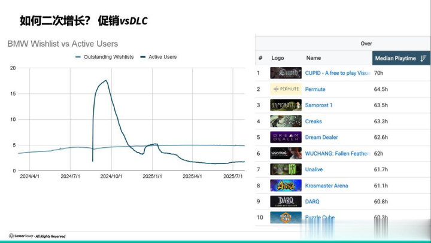Click the Cupid game logo thumbnail

point(286,73)
